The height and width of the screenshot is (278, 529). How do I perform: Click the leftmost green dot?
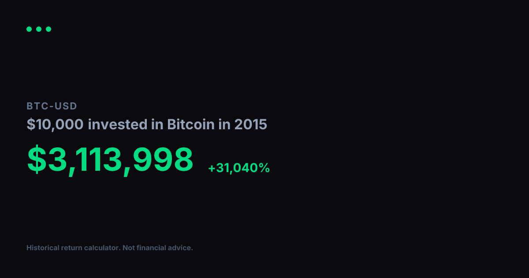tap(29, 29)
